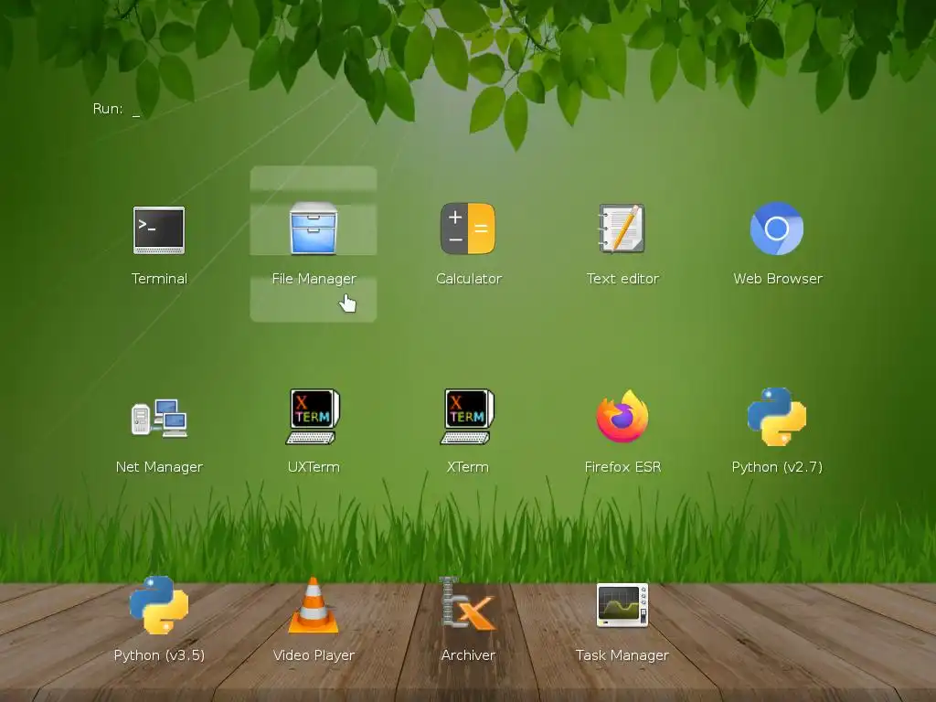Click the "Text editor" label text

[x=622, y=279]
